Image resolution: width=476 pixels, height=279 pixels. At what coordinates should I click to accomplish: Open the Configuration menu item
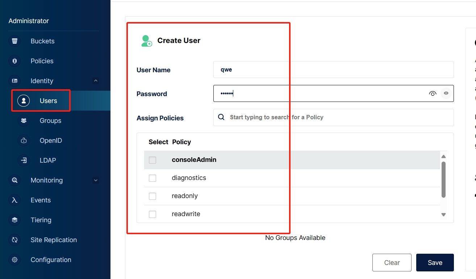click(x=51, y=260)
